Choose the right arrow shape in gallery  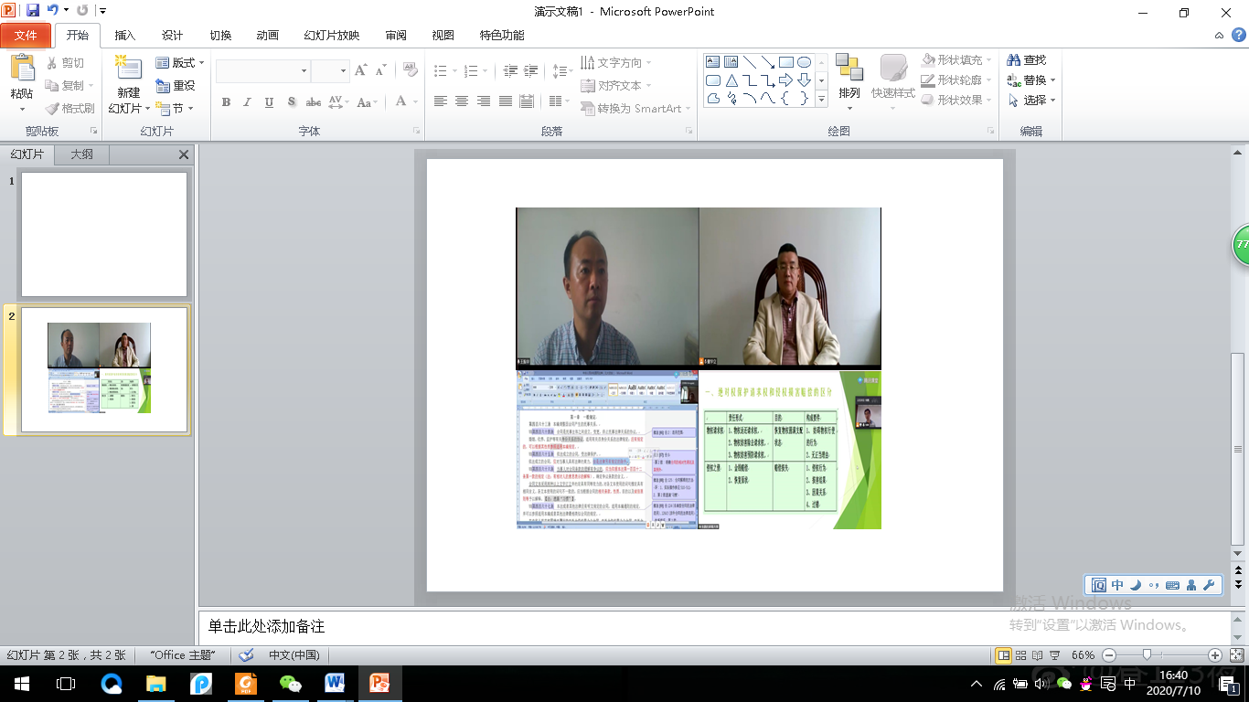786,80
